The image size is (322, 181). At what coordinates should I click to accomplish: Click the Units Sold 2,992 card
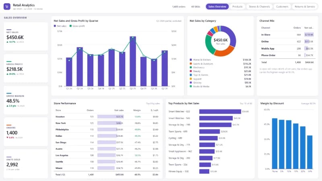coord(26,164)
